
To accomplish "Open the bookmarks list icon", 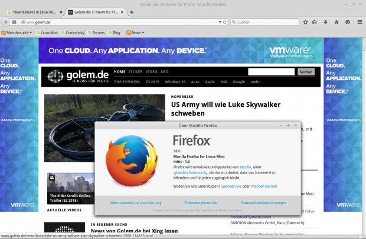I will pos(315,22).
